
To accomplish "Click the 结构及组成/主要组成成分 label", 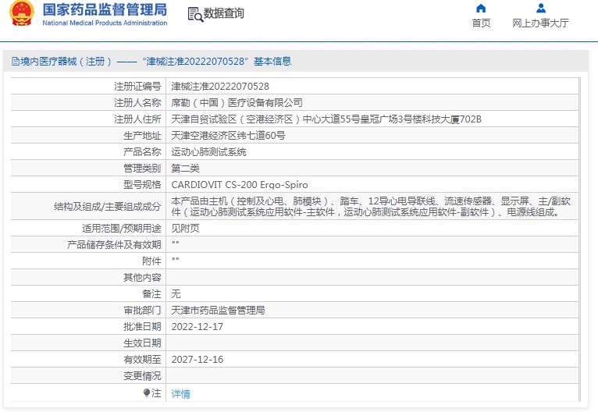I will [x=108, y=207].
